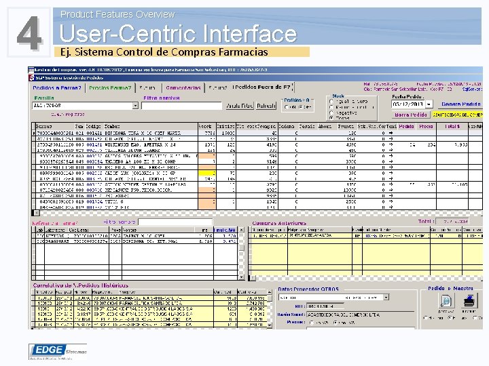The image size is (489, 366).
Task: Click the yellow highlighted stock cell in row 002012
Action: tap(206, 173)
